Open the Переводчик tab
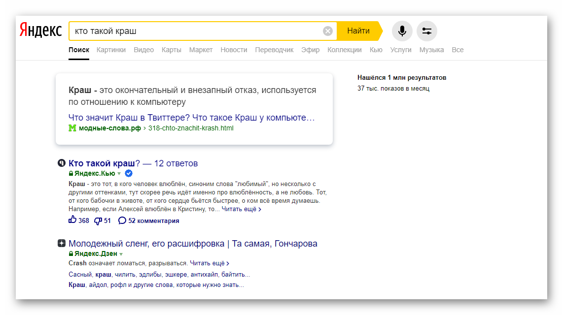Viewport: 563px width, 315px height. (x=274, y=50)
